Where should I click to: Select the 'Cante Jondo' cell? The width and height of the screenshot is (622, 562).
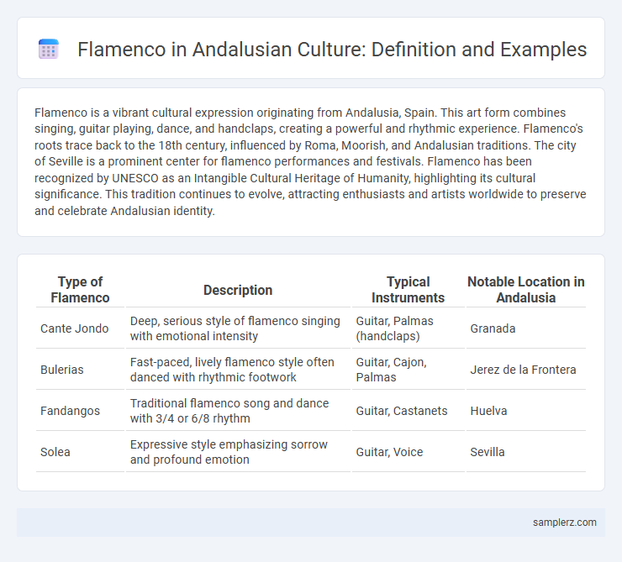click(80, 328)
